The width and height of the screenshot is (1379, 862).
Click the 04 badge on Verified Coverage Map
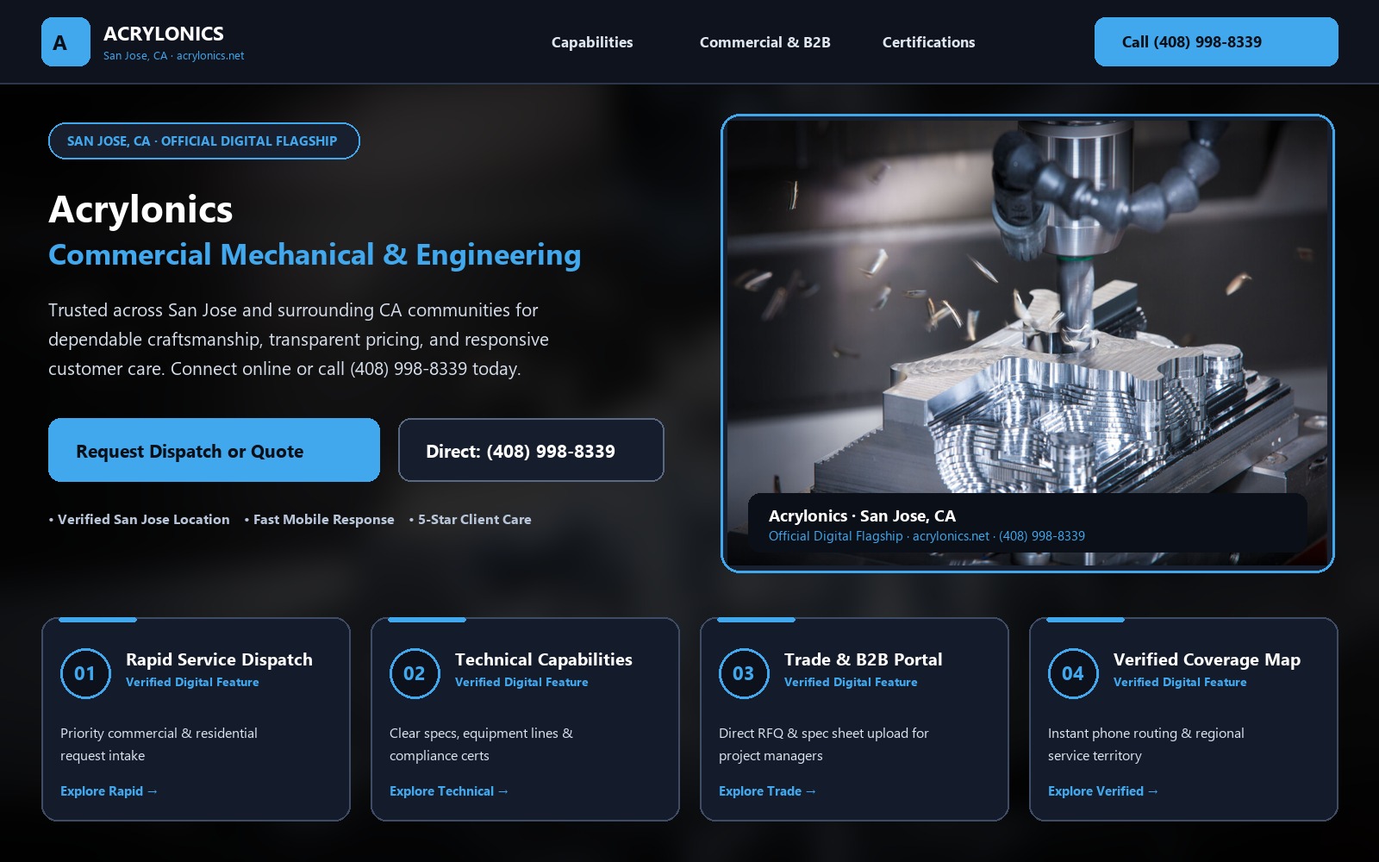(1073, 673)
